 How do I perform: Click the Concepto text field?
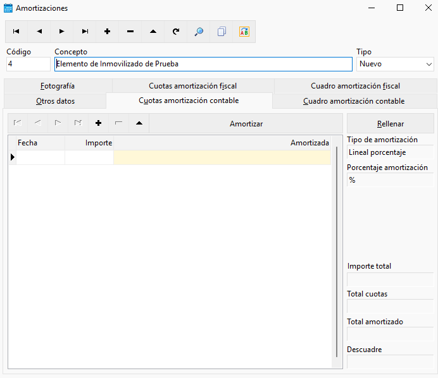(x=203, y=64)
